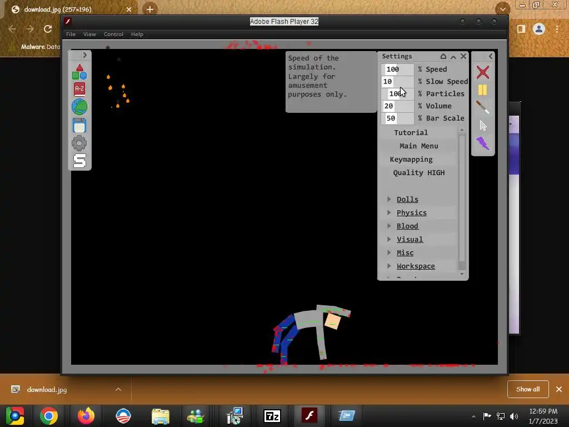Open 7-Zip from the taskbar
569x427 pixels.
[272, 416]
